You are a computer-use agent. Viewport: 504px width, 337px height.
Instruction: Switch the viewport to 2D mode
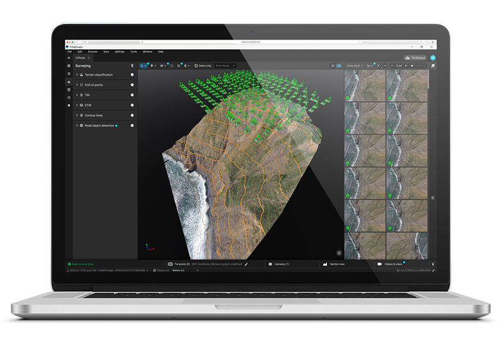[333, 66]
